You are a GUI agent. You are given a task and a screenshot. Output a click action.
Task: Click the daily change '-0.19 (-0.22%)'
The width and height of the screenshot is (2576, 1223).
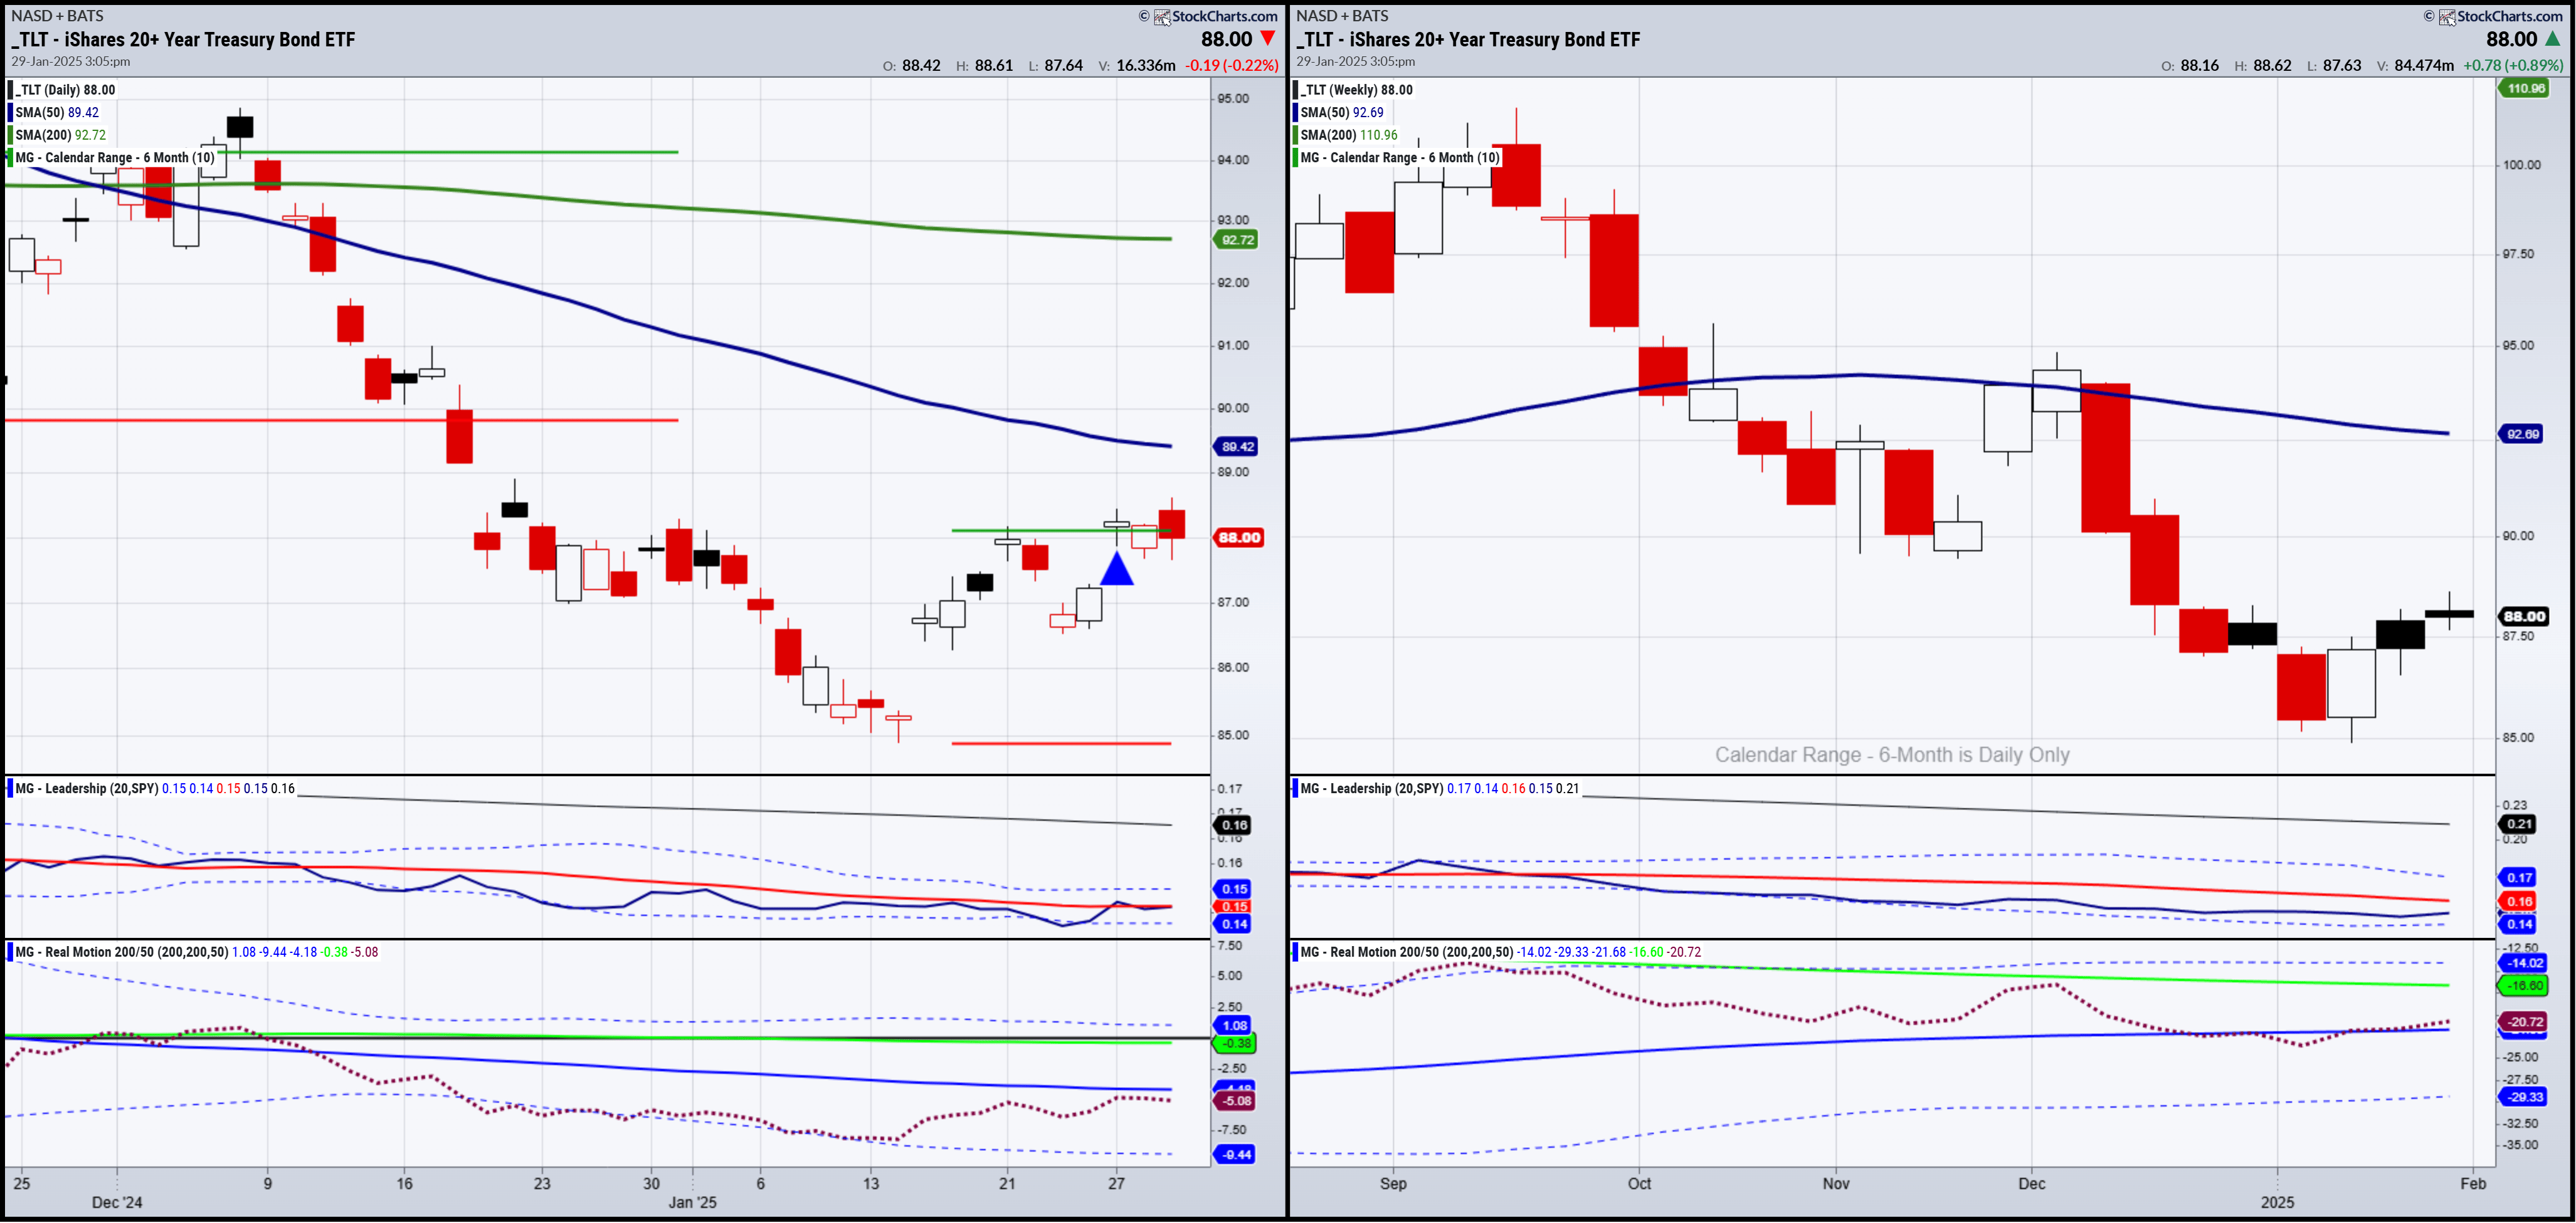(x=1232, y=66)
